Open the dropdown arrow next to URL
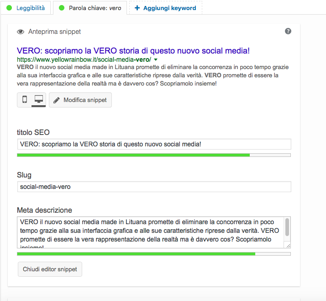The height and width of the screenshot is (301, 326). point(156,60)
